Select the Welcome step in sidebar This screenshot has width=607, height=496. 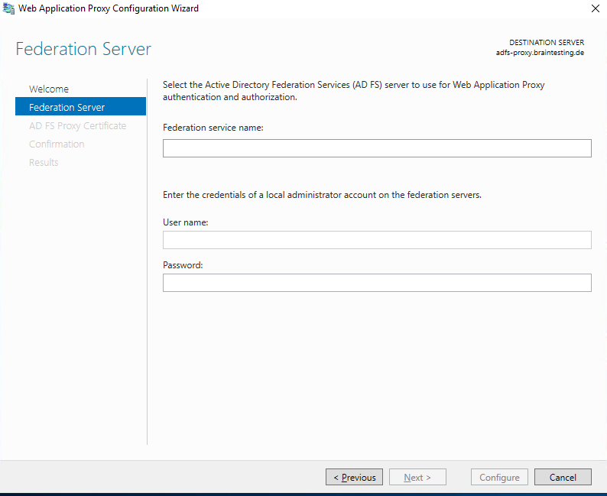(48, 89)
